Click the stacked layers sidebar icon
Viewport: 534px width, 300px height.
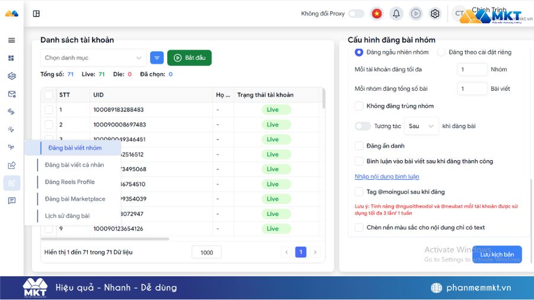tap(12, 76)
